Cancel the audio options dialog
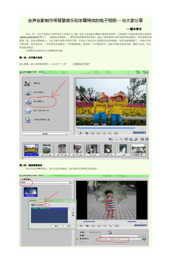 [68, 226]
